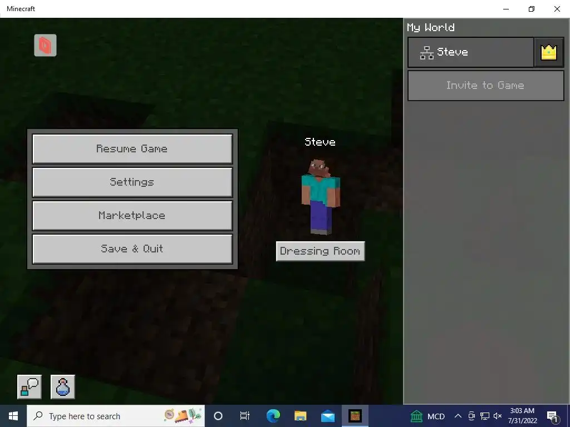Click the search highlights illustration in search box
The width and height of the screenshot is (570, 427).
click(x=182, y=415)
